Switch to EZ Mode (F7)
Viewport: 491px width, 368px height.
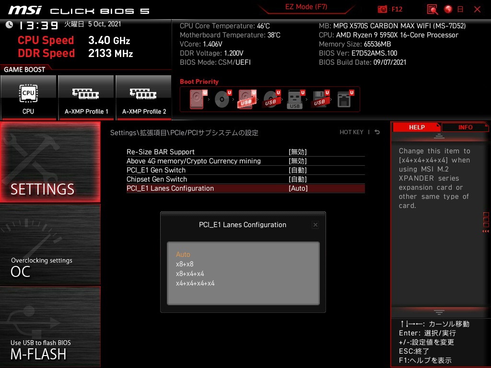pos(306,7)
